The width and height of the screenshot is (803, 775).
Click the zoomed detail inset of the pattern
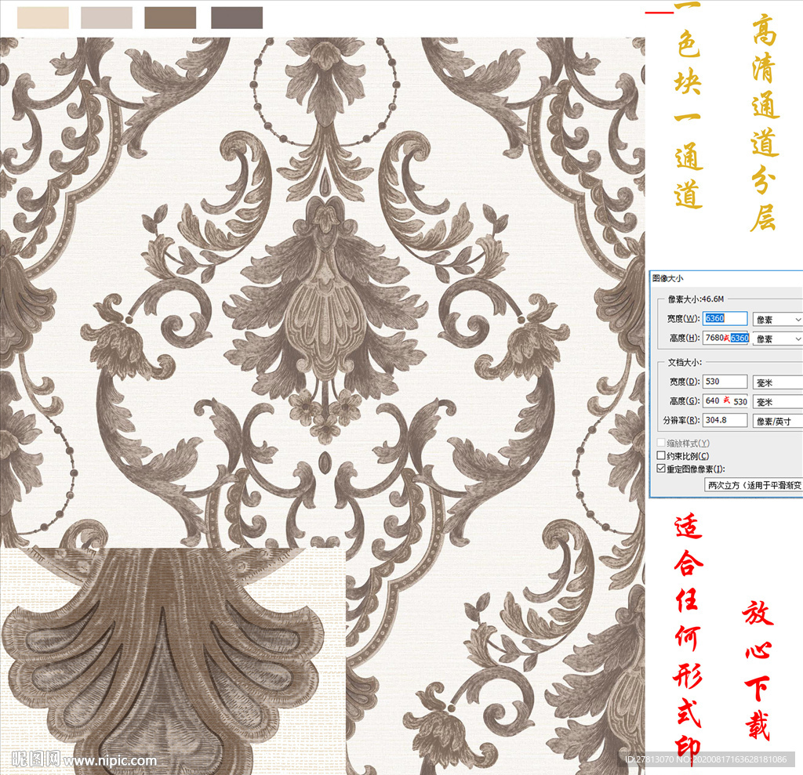pyautogui.click(x=173, y=661)
